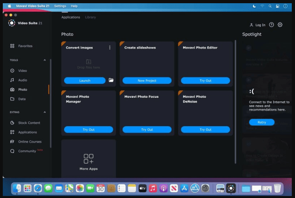Click the Log In user icon
295x198 pixels.
(251, 25)
